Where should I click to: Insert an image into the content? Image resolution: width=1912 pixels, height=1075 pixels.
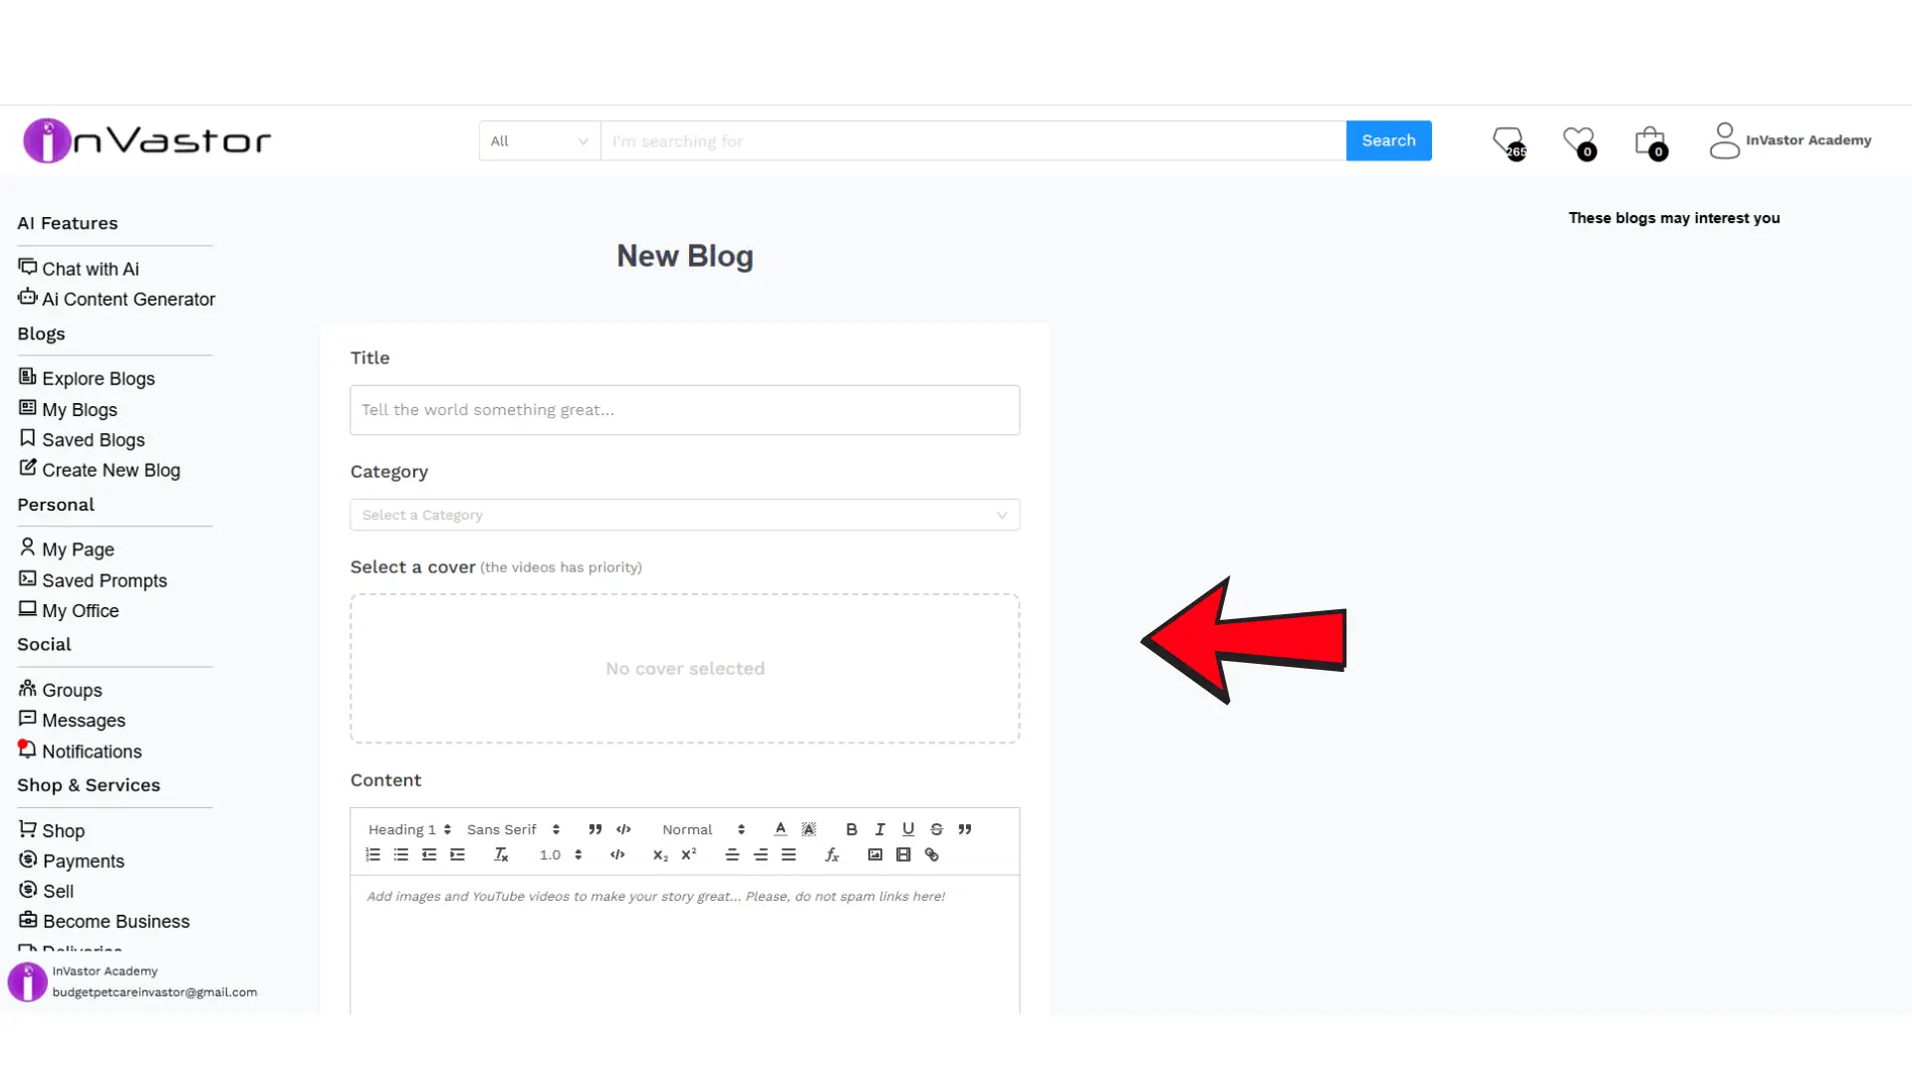tap(875, 855)
